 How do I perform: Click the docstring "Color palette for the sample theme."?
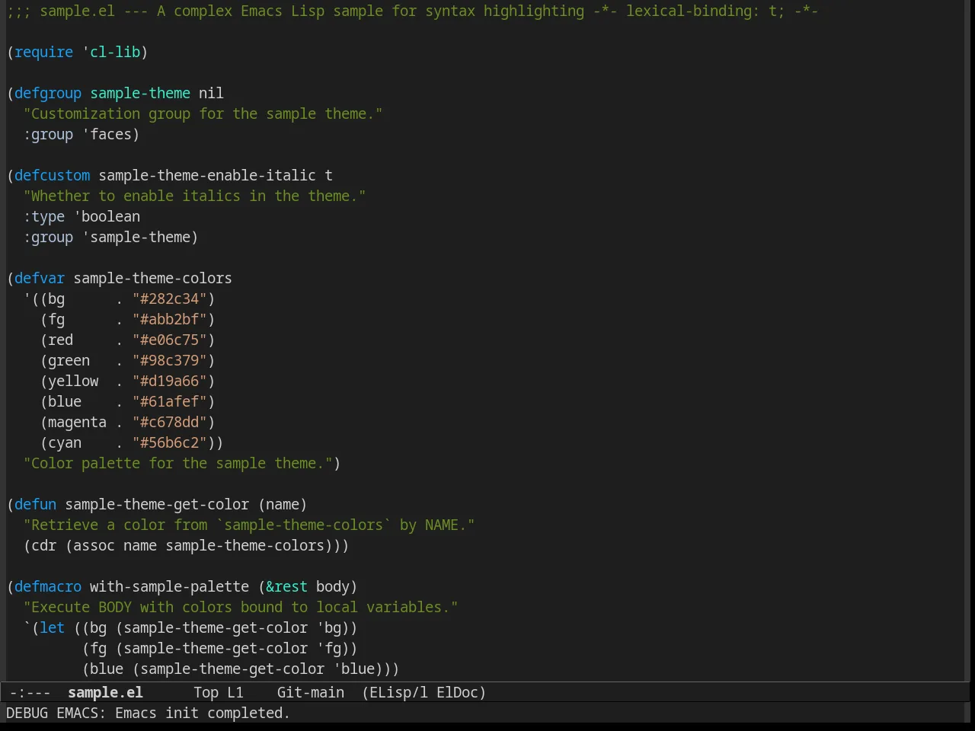177,463
